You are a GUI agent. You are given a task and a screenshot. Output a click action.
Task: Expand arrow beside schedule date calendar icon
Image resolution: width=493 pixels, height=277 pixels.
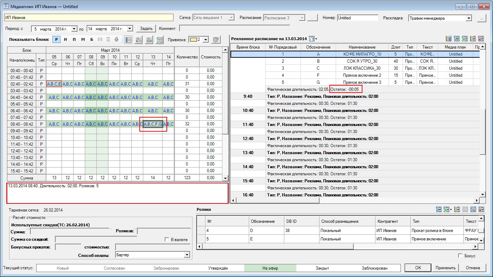pyautogui.click(x=316, y=38)
